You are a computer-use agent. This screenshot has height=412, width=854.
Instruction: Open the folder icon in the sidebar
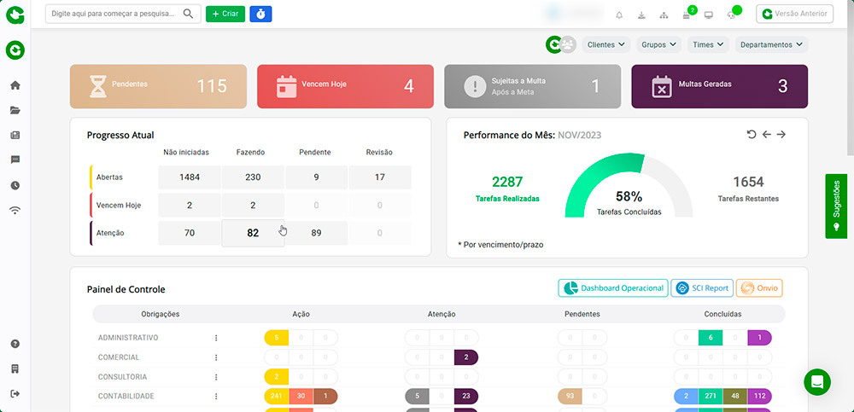15,110
